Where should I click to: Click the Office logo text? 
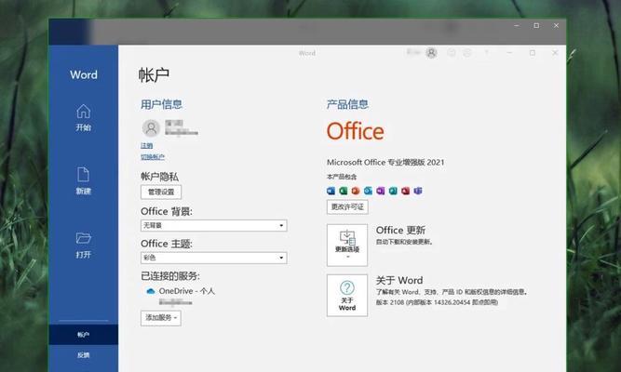tap(356, 131)
